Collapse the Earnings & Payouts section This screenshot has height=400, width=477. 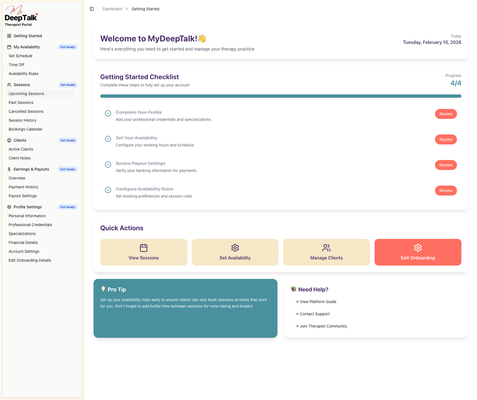coord(31,169)
